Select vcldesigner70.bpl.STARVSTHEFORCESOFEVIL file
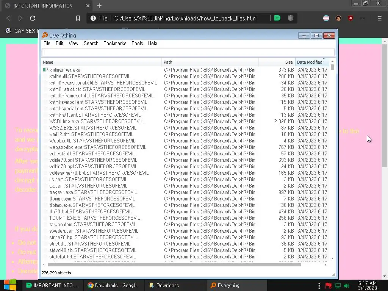This screenshot has width=388, height=291. [x=99, y=173]
